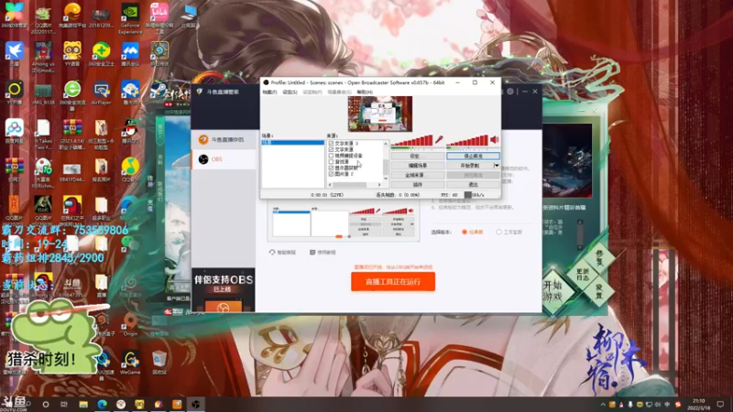Viewport: 733px width, 412px height.
Task: Enable 视频捕捉设备 source checkbox
Action: pos(331,156)
